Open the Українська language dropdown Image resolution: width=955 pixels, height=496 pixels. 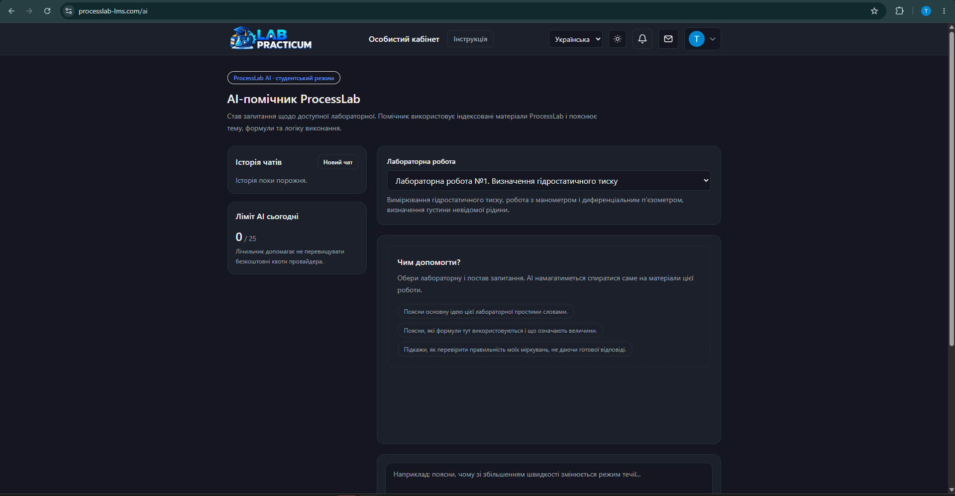[575, 39]
